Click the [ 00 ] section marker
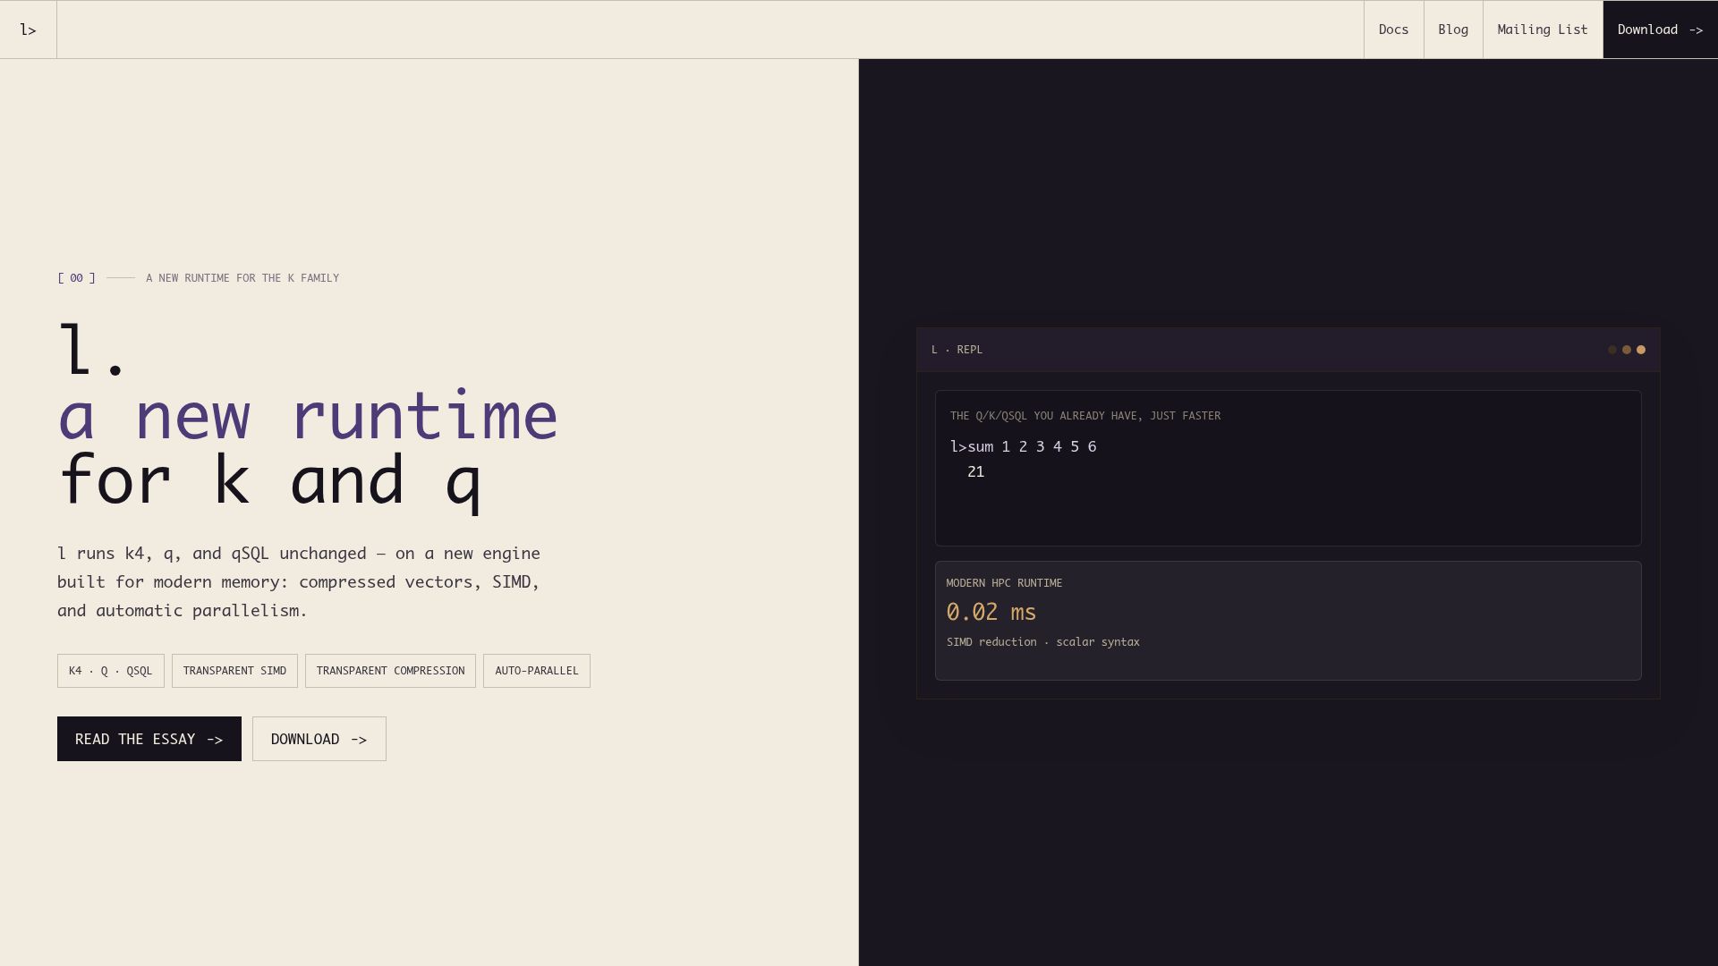The width and height of the screenshot is (1718, 966). click(x=76, y=278)
